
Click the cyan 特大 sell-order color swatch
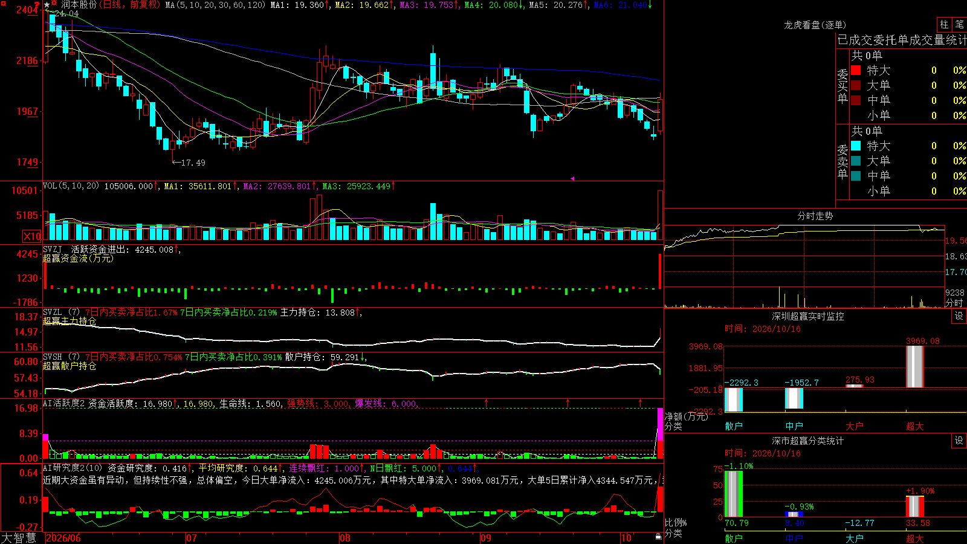click(856, 146)
